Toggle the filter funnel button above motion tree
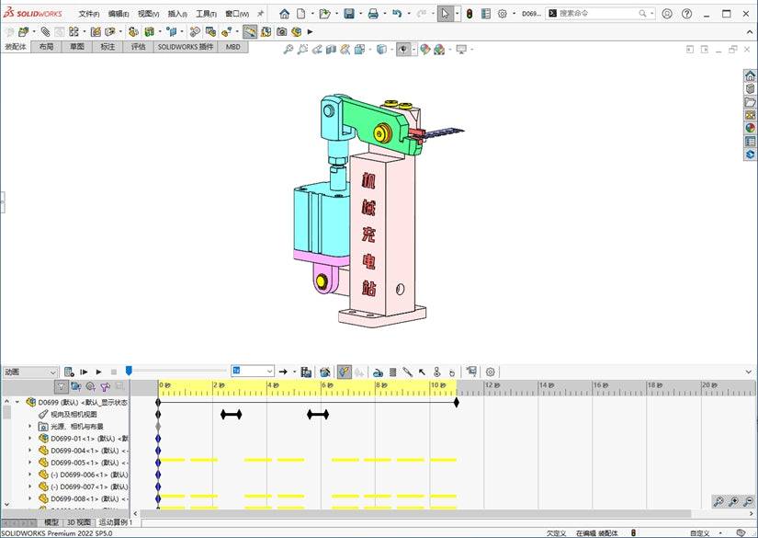Viewport: 758px width, 538px height. pyautogui.click(x=61, y=386)
